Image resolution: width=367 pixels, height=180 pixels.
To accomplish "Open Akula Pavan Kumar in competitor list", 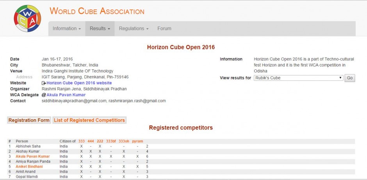I will 32,156.
